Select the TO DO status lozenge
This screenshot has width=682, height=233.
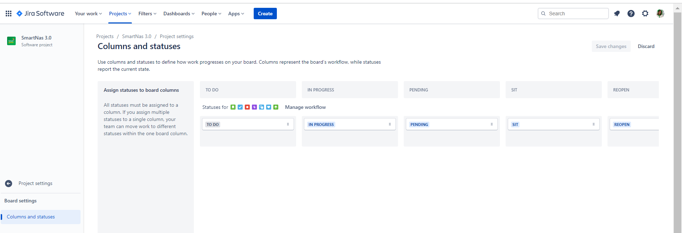[x=213, y=125]
